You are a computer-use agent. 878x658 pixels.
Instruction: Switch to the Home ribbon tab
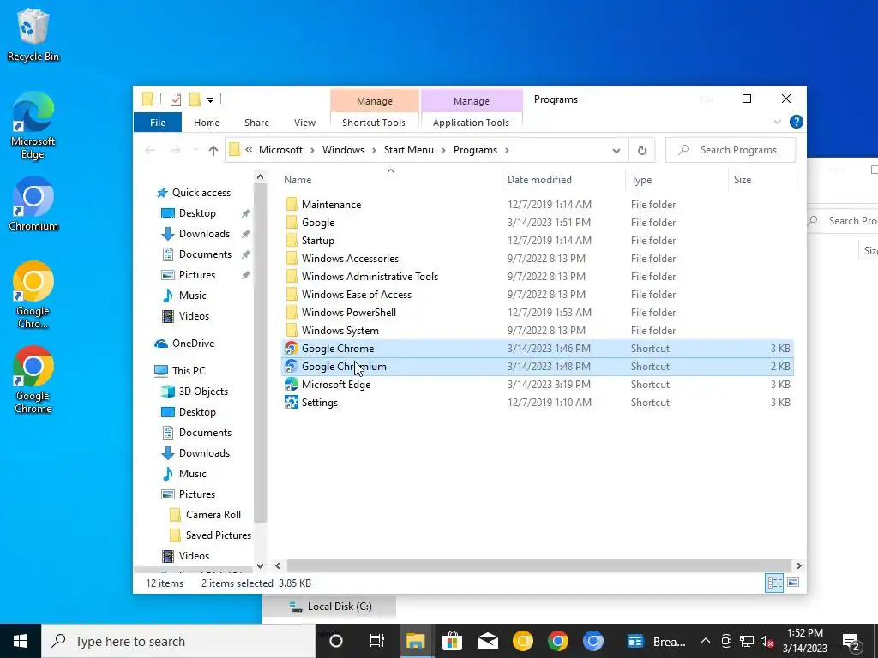tap(207, 123)
